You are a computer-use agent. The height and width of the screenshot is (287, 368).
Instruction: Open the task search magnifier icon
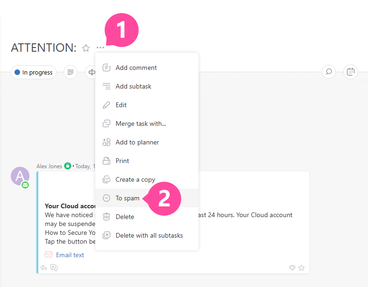[x=329, y=72]
